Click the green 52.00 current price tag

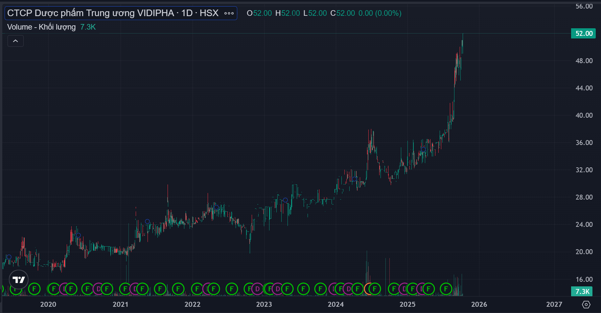point(583,34)
